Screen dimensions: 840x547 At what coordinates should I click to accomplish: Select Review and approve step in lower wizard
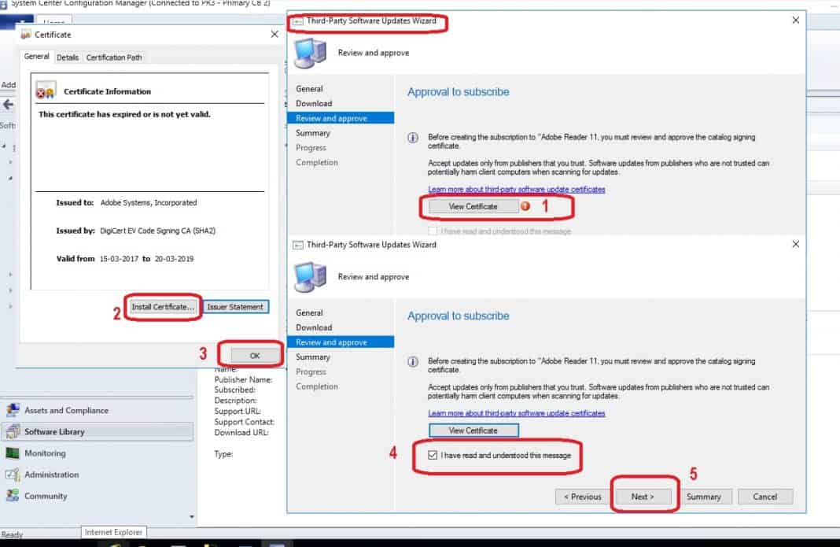(x=341, y=342)
